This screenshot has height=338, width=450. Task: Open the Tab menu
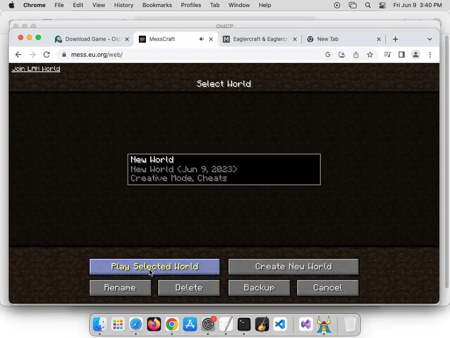tap(214, 5)
